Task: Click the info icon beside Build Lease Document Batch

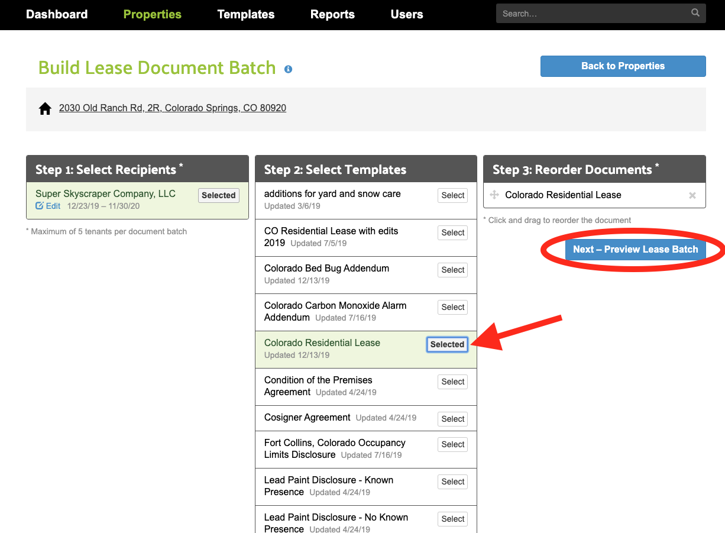Action: click(x=288, y=69)
